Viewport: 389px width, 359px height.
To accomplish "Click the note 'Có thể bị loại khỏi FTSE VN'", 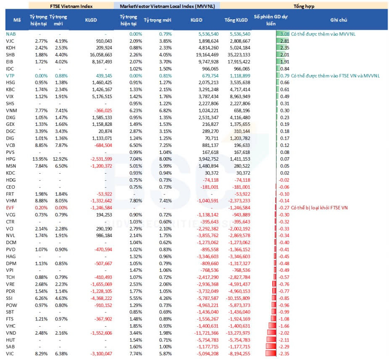I will (x=319, y=208).
